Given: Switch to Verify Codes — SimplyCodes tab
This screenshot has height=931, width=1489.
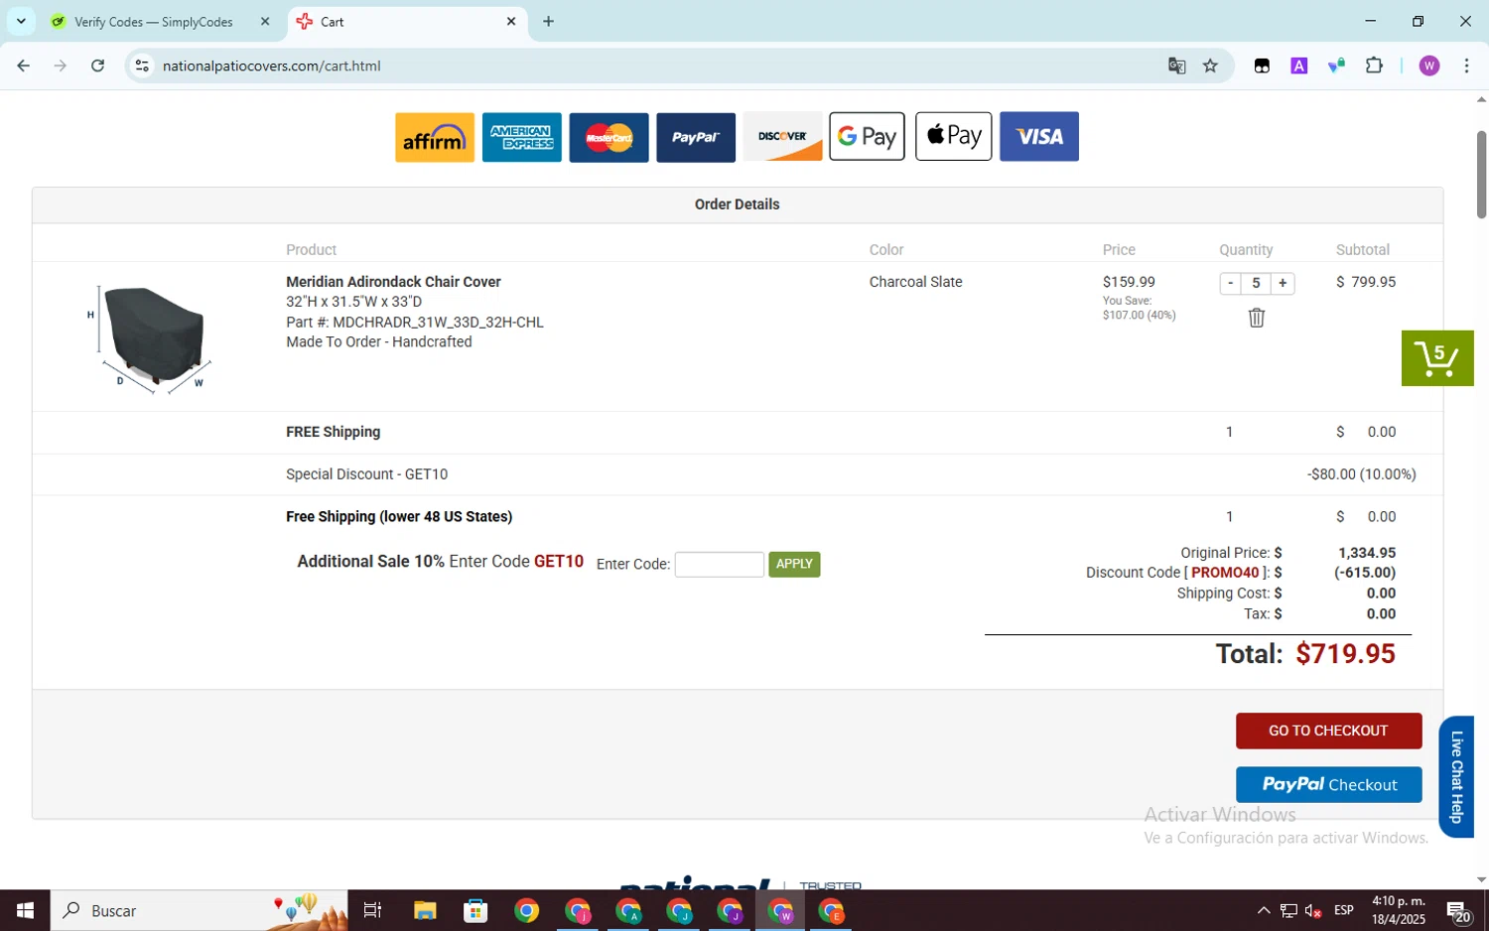Looking at the screenshot, I should (154, 22).
